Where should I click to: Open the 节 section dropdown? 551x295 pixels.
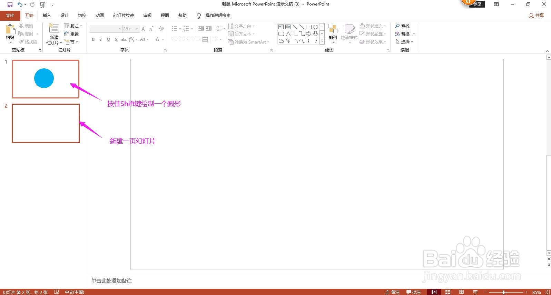(71, 42)
